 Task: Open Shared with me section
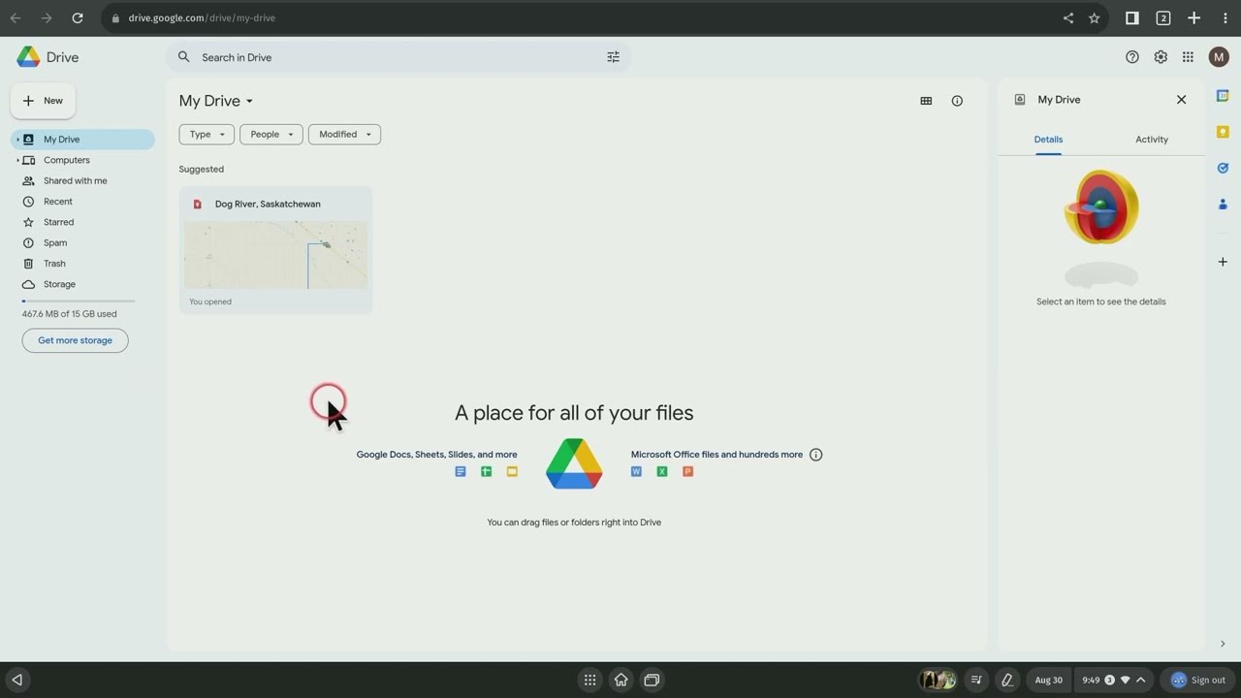point(75,181)
